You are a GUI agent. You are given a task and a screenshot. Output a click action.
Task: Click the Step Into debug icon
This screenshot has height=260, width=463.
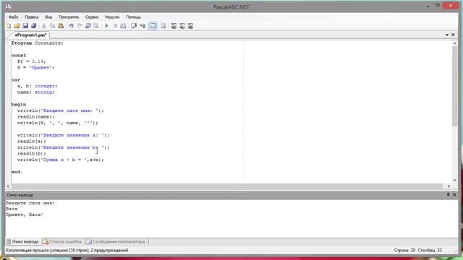click(x=143, y=26)
